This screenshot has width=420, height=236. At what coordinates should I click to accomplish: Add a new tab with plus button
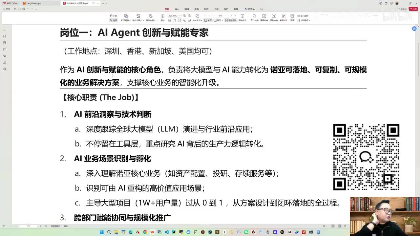click(103, 3)
